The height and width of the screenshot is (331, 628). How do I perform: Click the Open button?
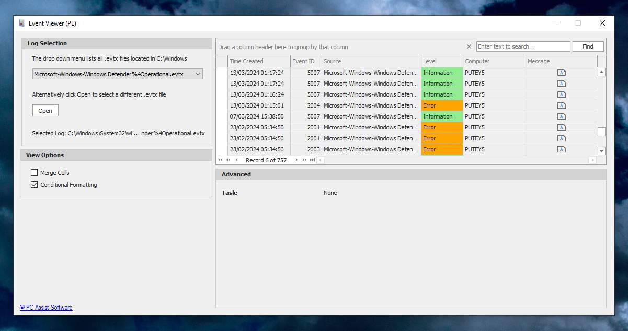pos(45,111)
